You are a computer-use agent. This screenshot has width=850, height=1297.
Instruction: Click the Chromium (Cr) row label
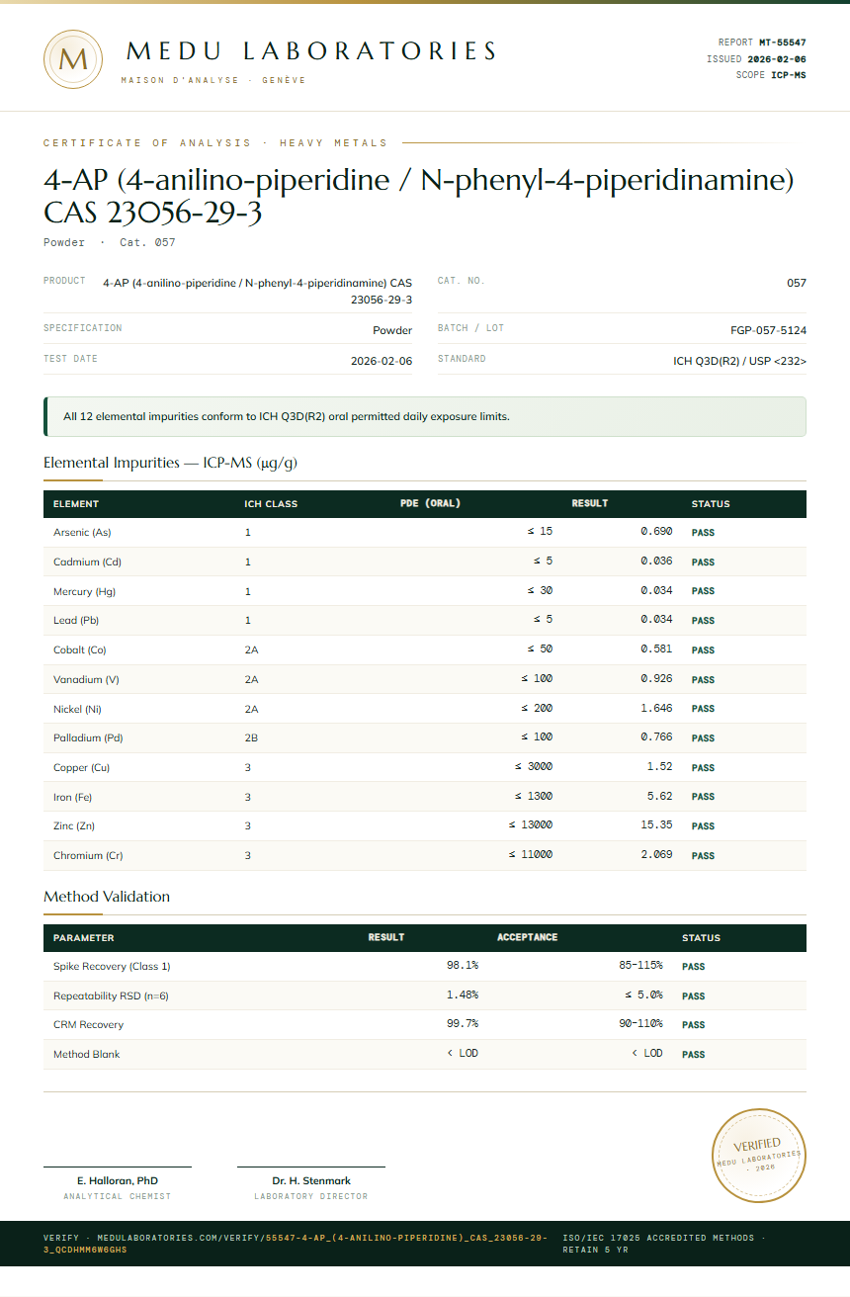(88, 856)
